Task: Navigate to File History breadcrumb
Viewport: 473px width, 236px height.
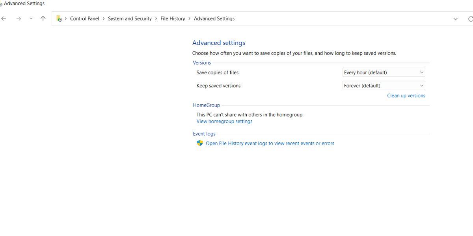Action: click(173, 18)
